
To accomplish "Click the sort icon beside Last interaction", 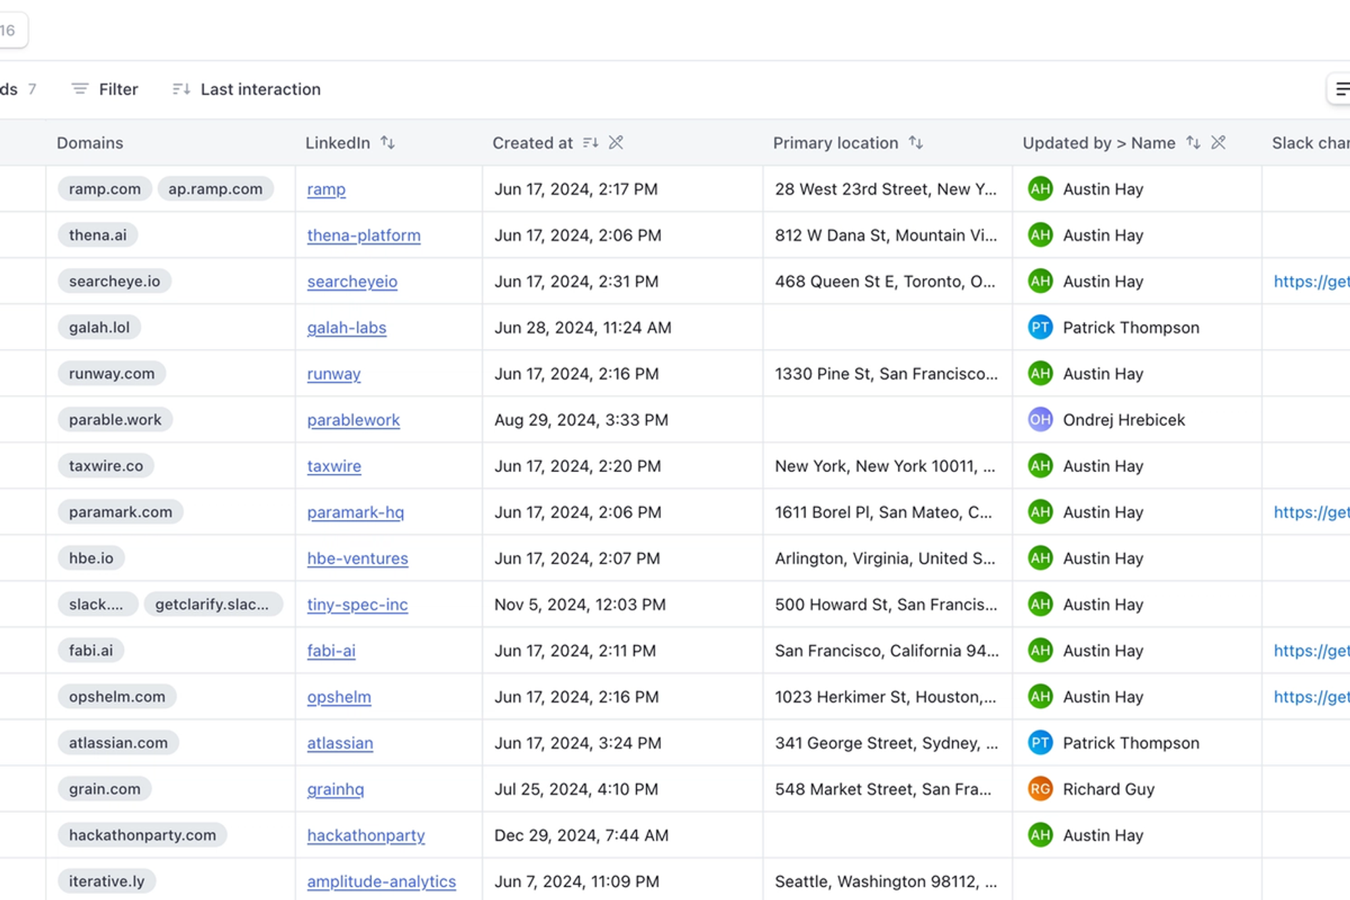I will click(181, 89).
